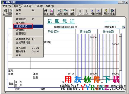Click the 记账 label at bottom
Screen dimensions: 129x94
tap(18, 89)
